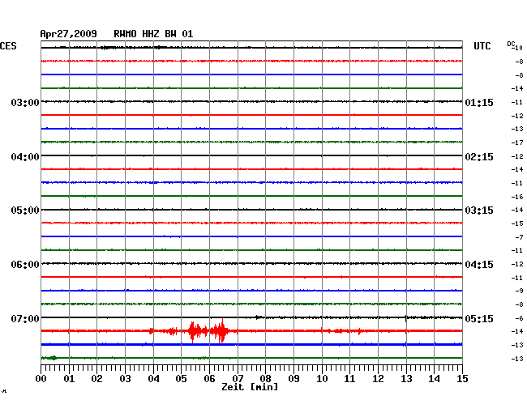Select minute tick label 07
This screenshot has height=400, width=527.
pos(238,379)
